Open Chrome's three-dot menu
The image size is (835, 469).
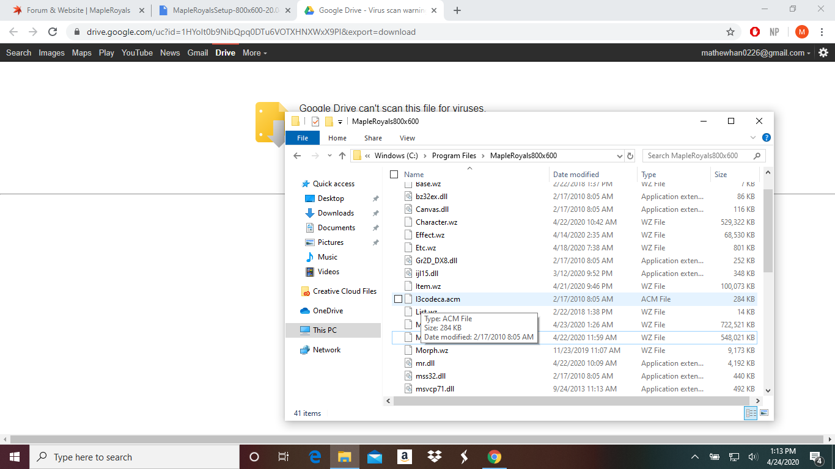pyautogui.click(x=822, y=32)
